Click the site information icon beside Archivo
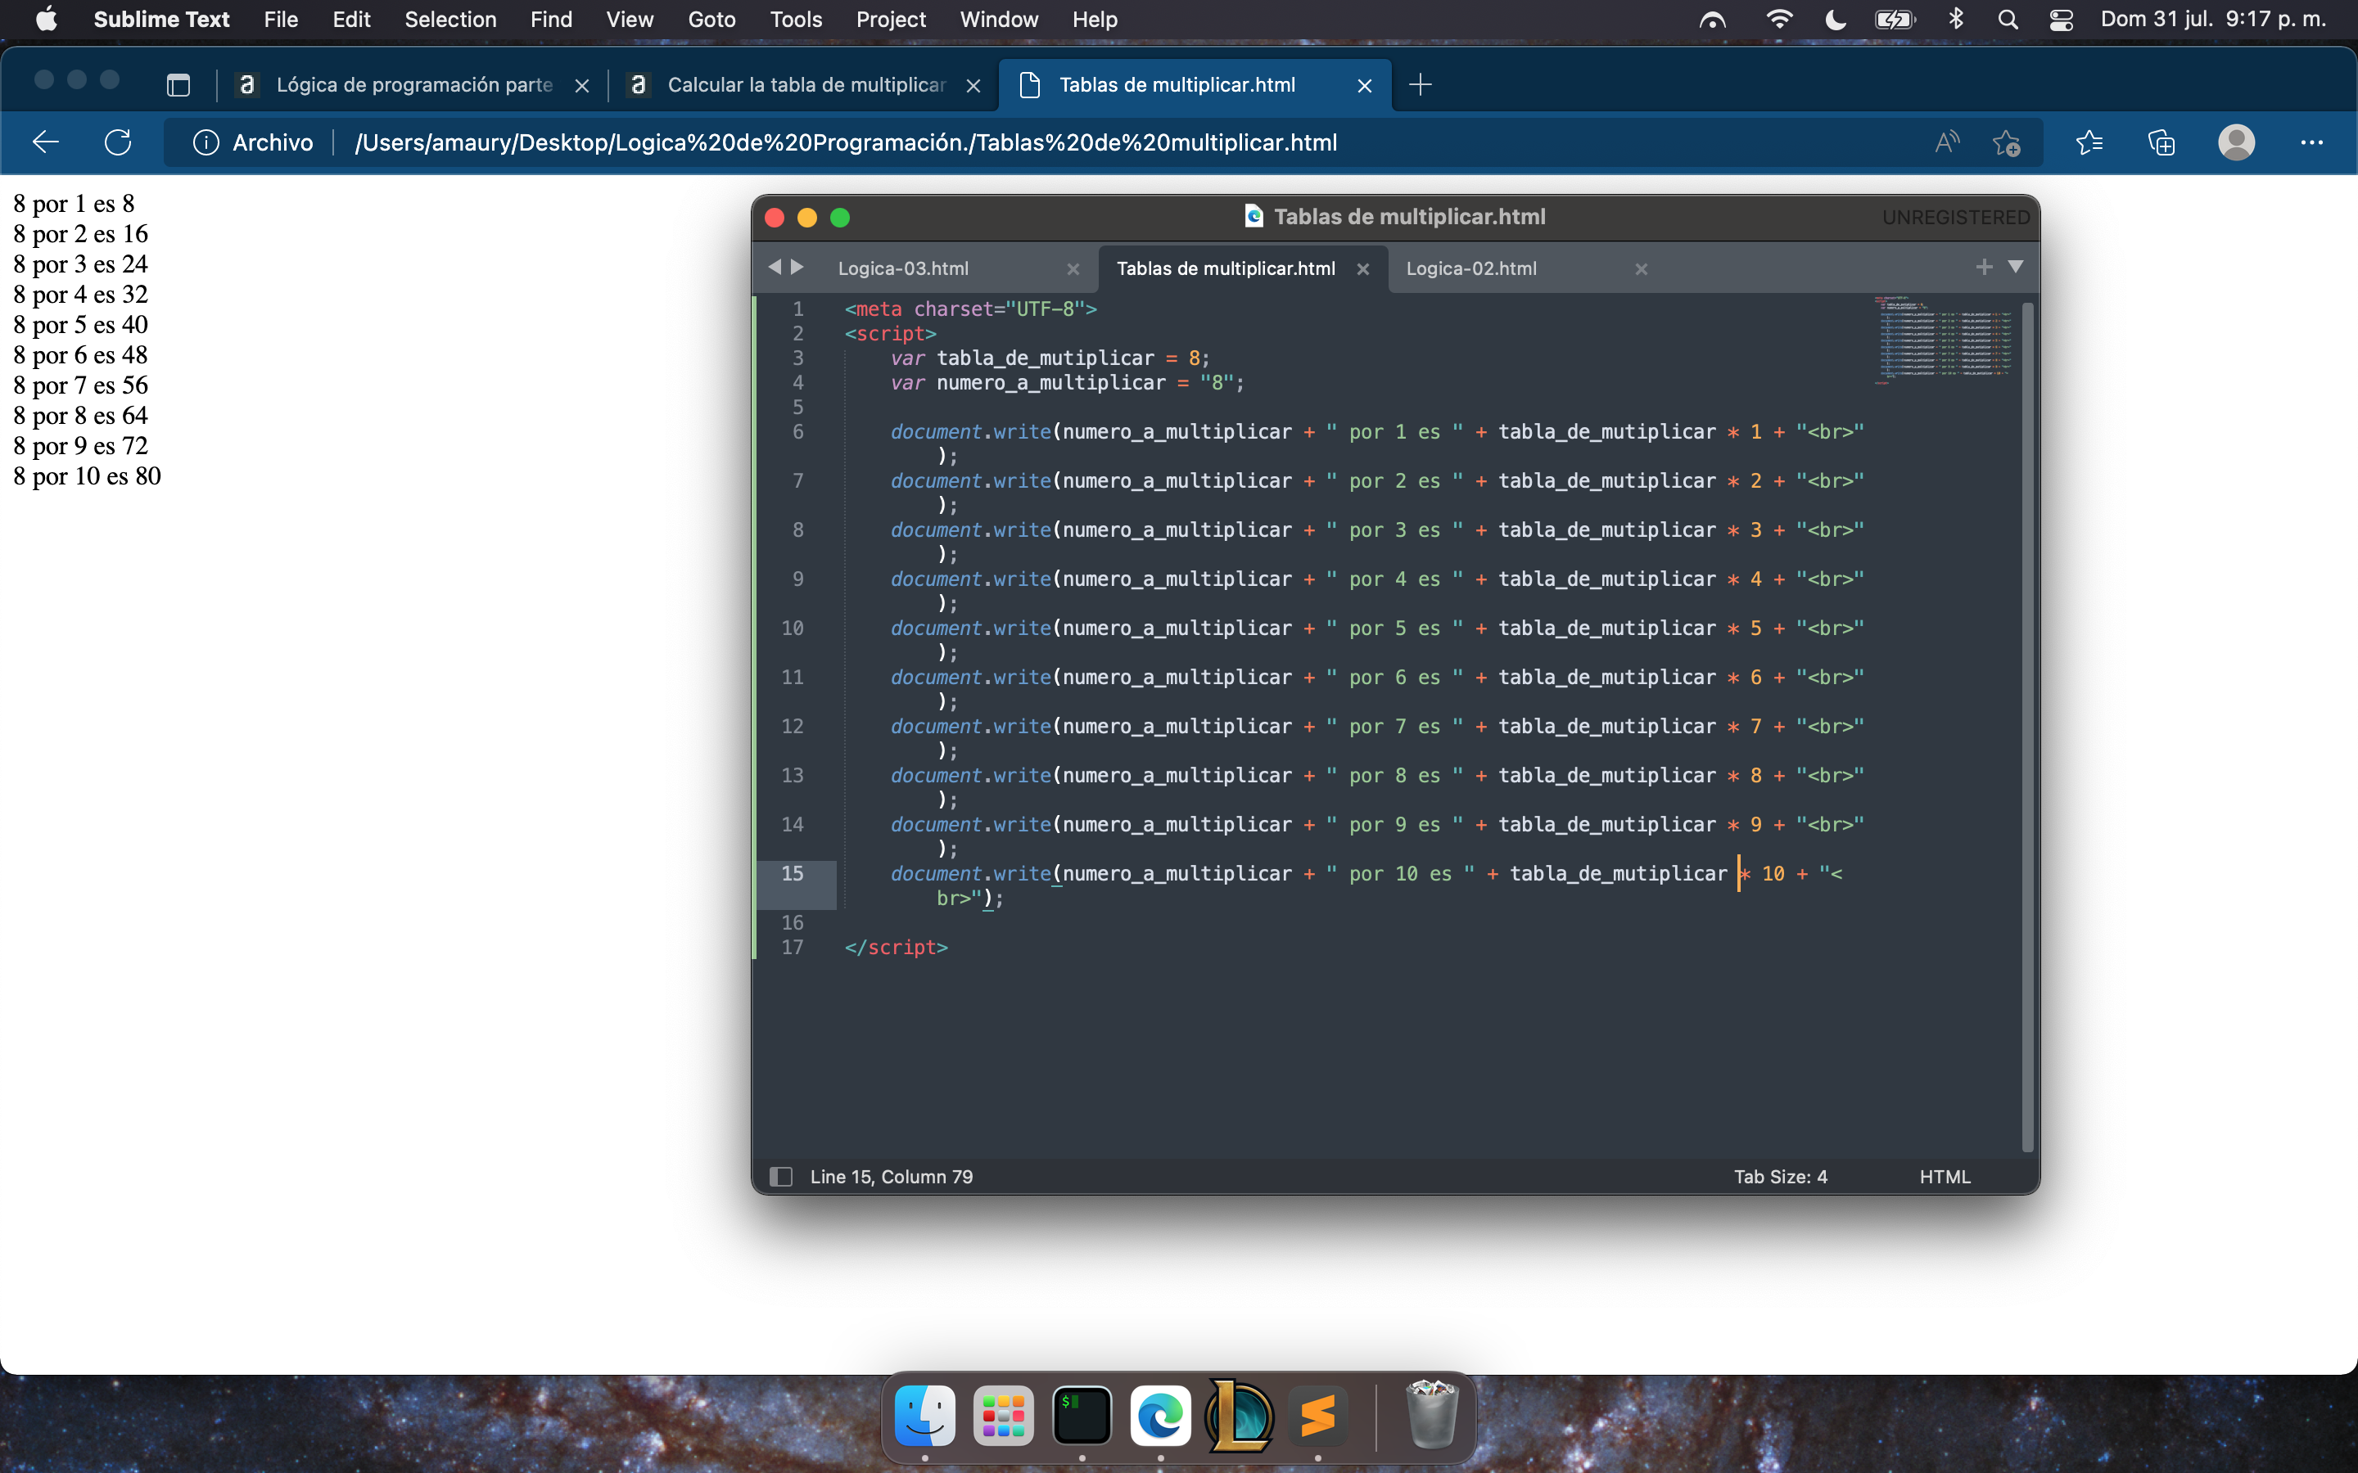 206,142
